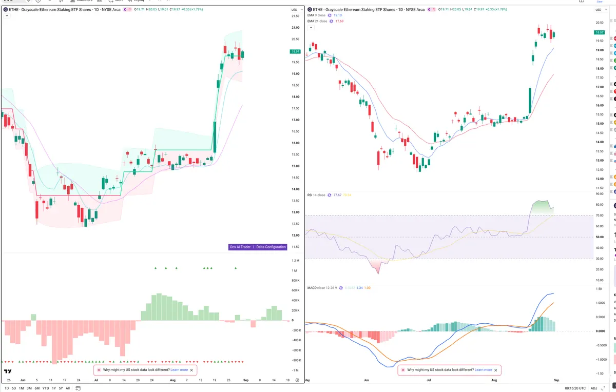The width and height of the screenshot is (616, 392).
Task: Click the 70.00 RSI scale label
Action: pos(600,215)
